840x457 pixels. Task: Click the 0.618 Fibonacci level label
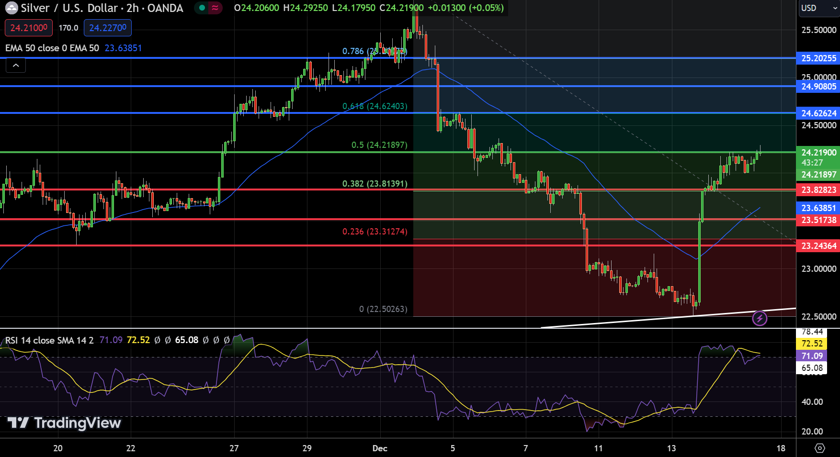pos(375,106)
